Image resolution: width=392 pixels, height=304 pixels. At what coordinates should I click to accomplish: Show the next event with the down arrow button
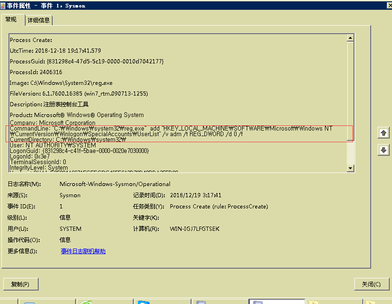click(384, 150)
